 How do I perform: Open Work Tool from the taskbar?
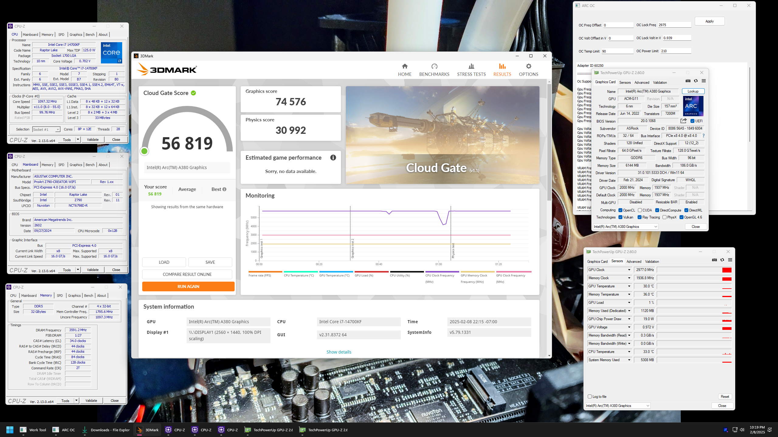pos(33,430)
